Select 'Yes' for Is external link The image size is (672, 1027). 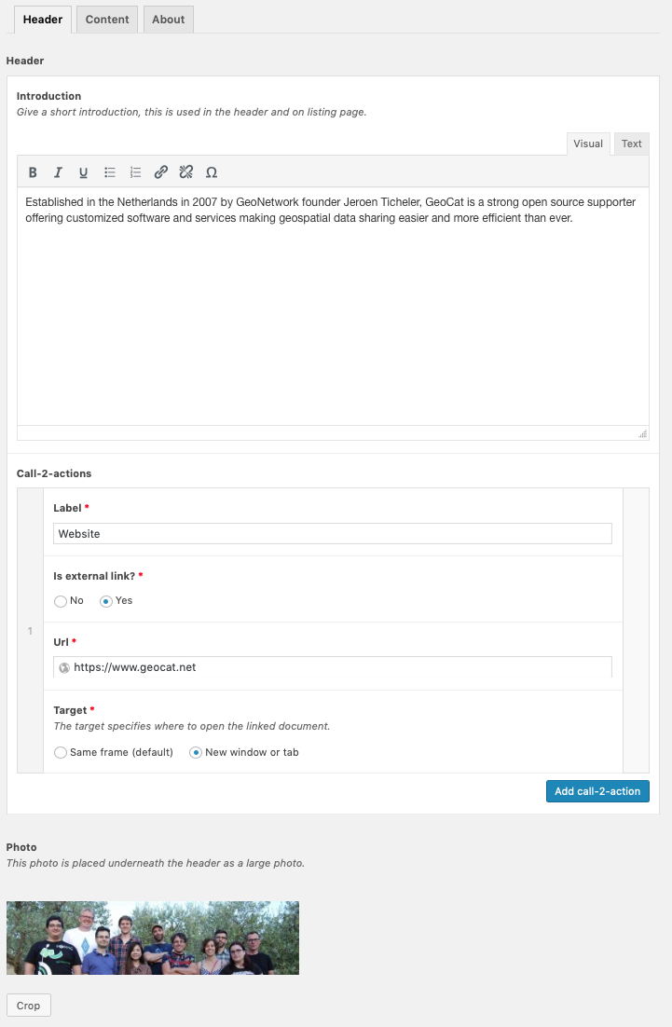[x=106, y=601]
